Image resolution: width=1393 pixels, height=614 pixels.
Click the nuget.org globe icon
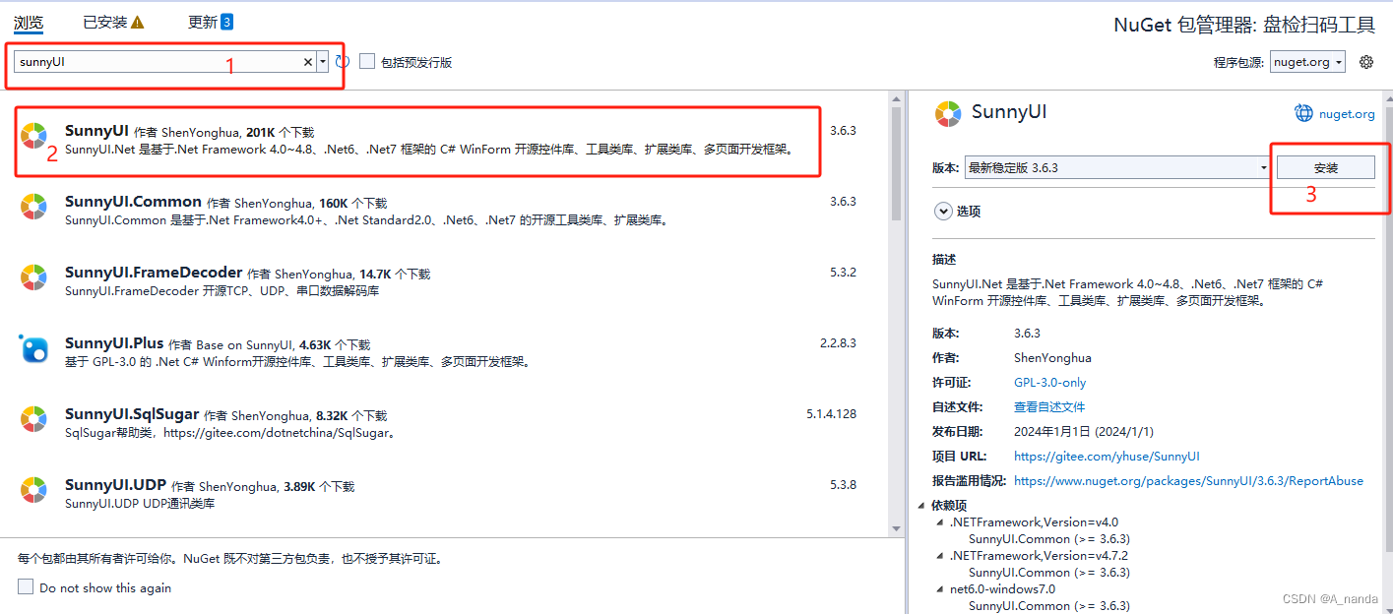click(x=1304, y=113)
